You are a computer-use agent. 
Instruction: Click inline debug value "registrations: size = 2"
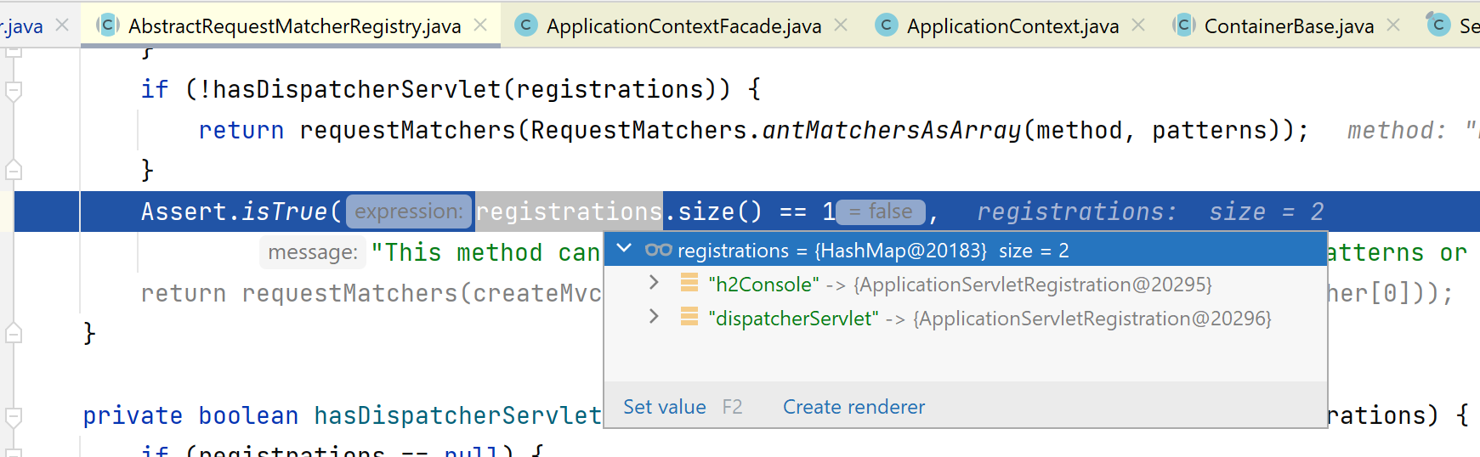click(1150, 212)
